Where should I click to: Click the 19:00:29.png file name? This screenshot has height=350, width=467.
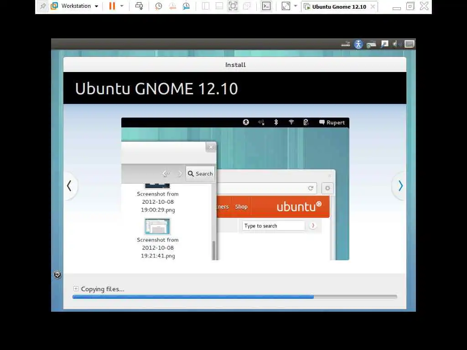(x=158, y=210)
